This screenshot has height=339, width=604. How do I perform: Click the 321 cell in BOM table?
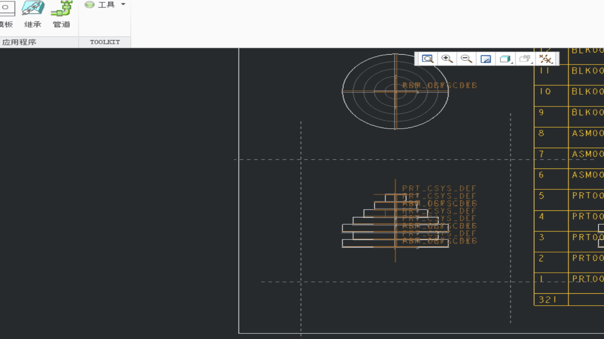coord(551,299)
